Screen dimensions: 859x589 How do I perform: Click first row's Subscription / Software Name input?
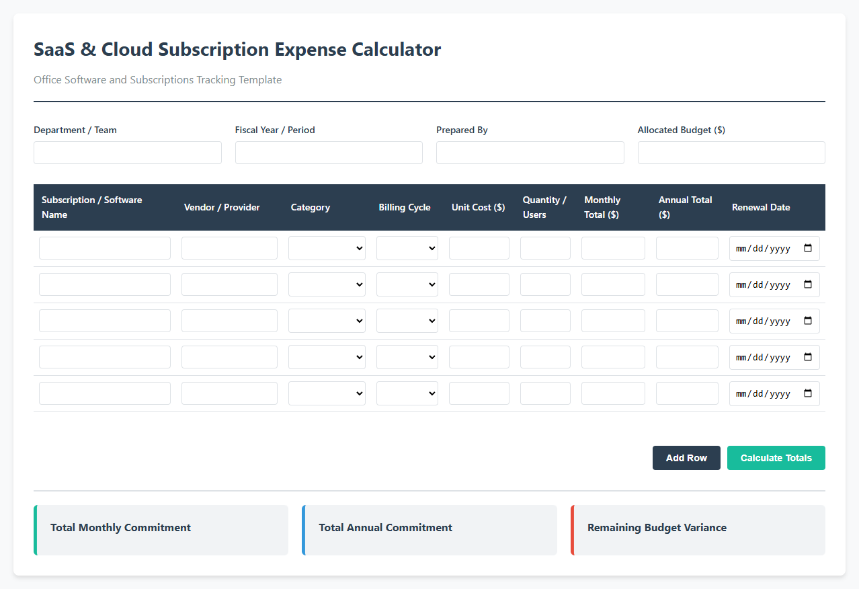pos(105,248)
